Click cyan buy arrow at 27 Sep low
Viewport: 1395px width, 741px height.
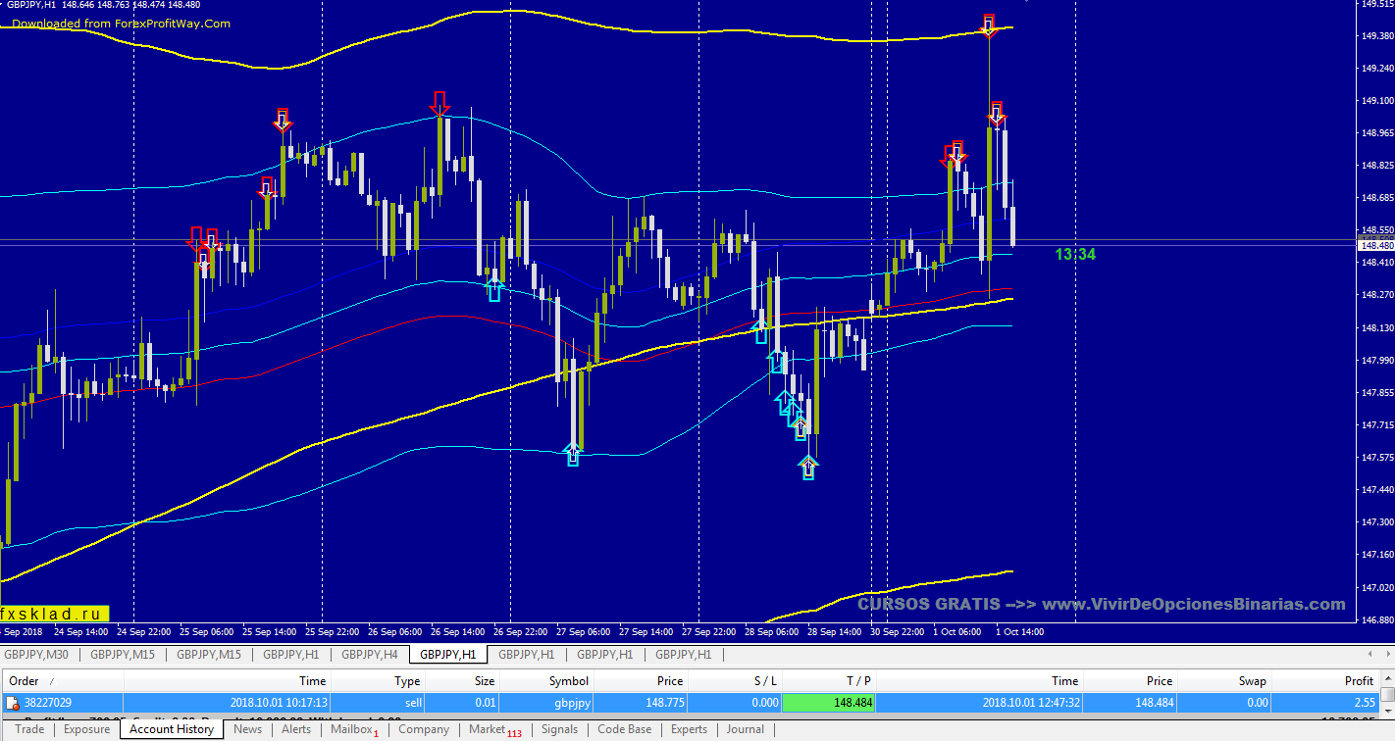pyautogui.click(x=573, y=454)
